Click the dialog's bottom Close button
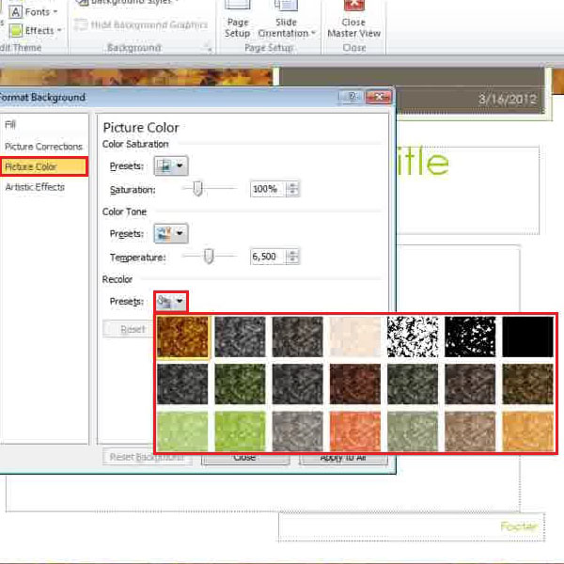The height and width of the screenshot is (564, 564). (x=245, y=458)
